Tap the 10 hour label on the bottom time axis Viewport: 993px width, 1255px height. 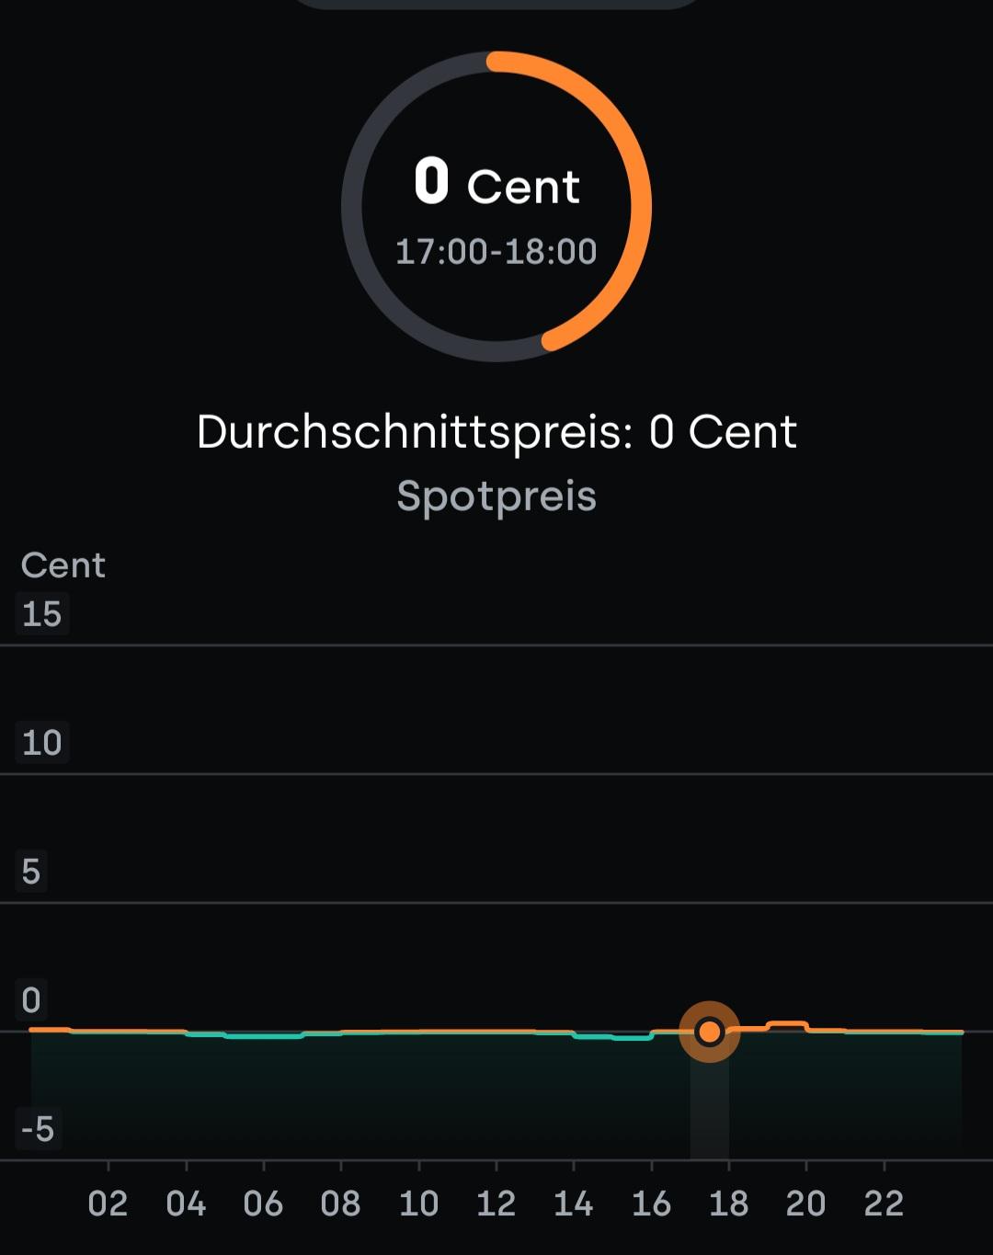[x=418, y=1204]
